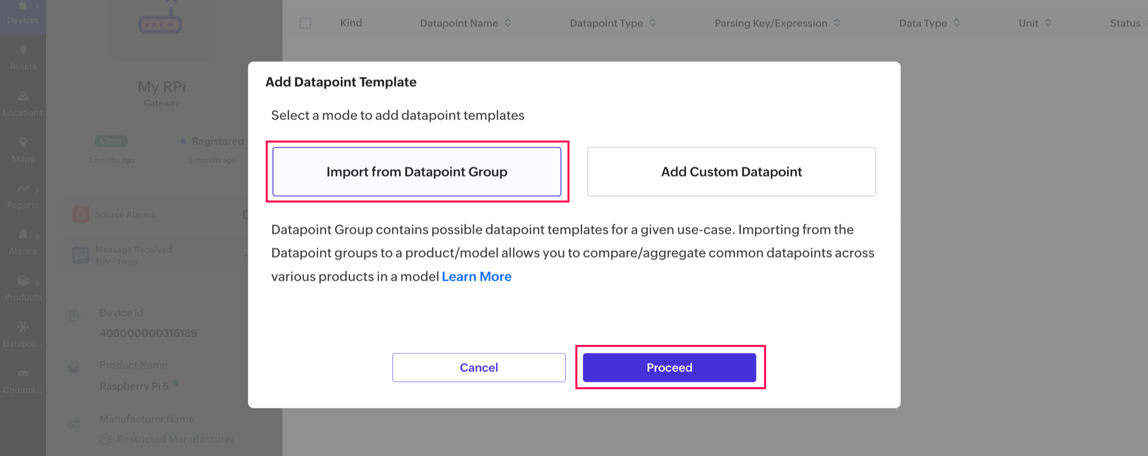Sort by Datapoint Type column arrows
1148x456 pixels.
[x=653, y=23]
